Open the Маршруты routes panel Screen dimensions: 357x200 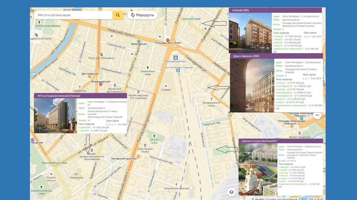pos(142,15)
